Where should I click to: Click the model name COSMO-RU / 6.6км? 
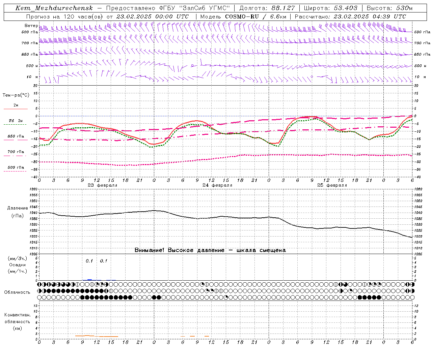pyautogui.click(x=255, y=17)
